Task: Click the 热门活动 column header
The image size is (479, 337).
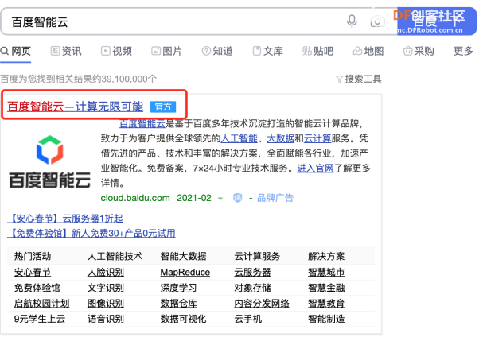Action: (x=33, y=256)
